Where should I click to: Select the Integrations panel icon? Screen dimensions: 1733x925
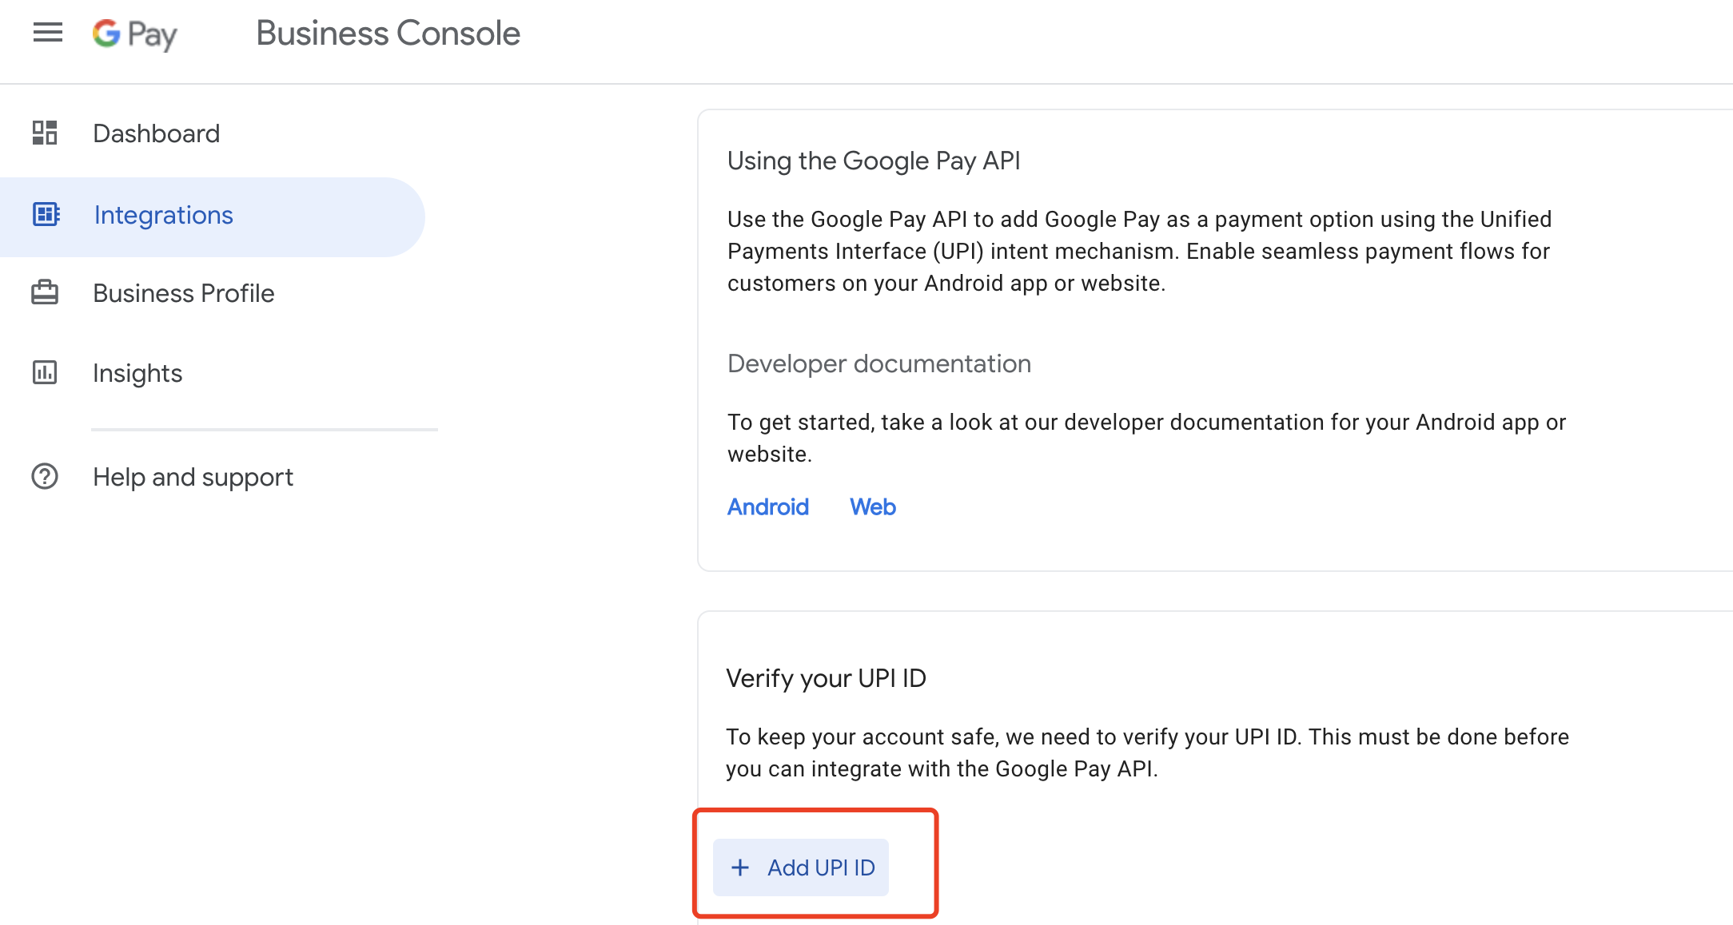point(46,214)
